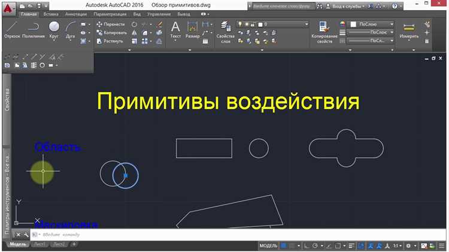Click the Help question mark icon
The width and height of the screenshot is (449, 252).
coord(395,6)
